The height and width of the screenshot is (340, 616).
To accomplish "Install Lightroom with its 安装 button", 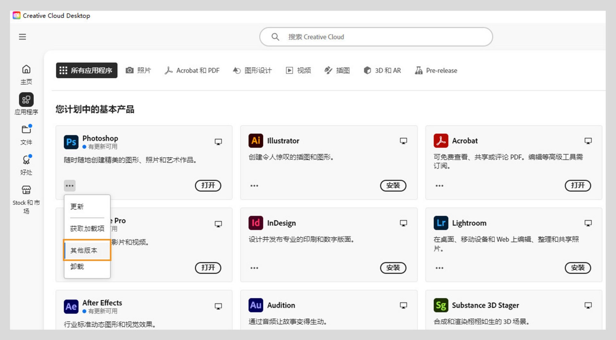I will (x=578, y=268).
